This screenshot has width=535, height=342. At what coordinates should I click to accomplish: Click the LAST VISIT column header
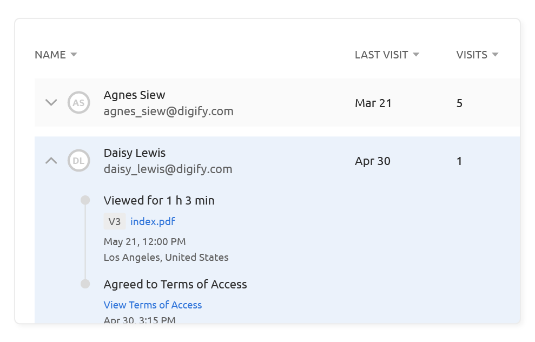[381, 55]
